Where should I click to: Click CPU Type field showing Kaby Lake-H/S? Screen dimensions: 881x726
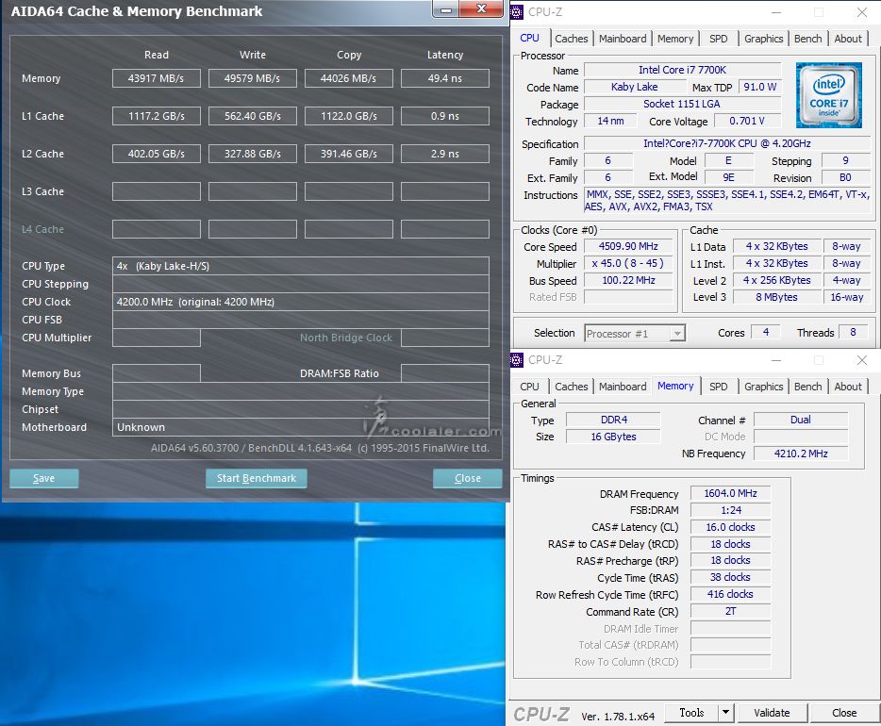click(x=301, y=266)
